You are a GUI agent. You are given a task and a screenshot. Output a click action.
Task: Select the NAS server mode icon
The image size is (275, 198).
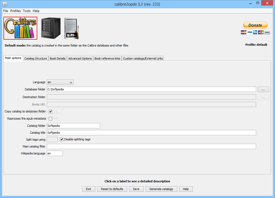(x=51, y=28)
